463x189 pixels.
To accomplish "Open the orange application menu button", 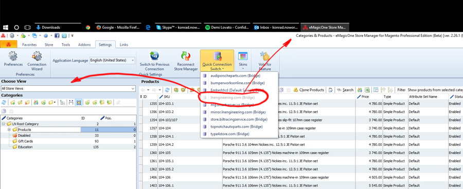I will point(9,45).
